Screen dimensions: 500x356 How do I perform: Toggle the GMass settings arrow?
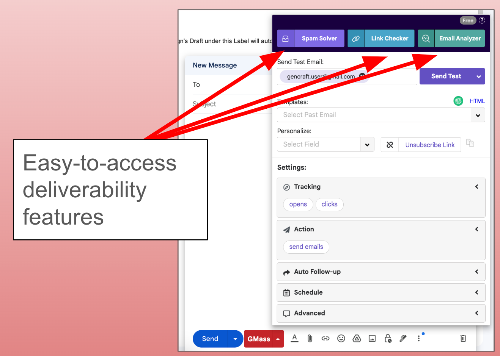(x=278, y=339)
